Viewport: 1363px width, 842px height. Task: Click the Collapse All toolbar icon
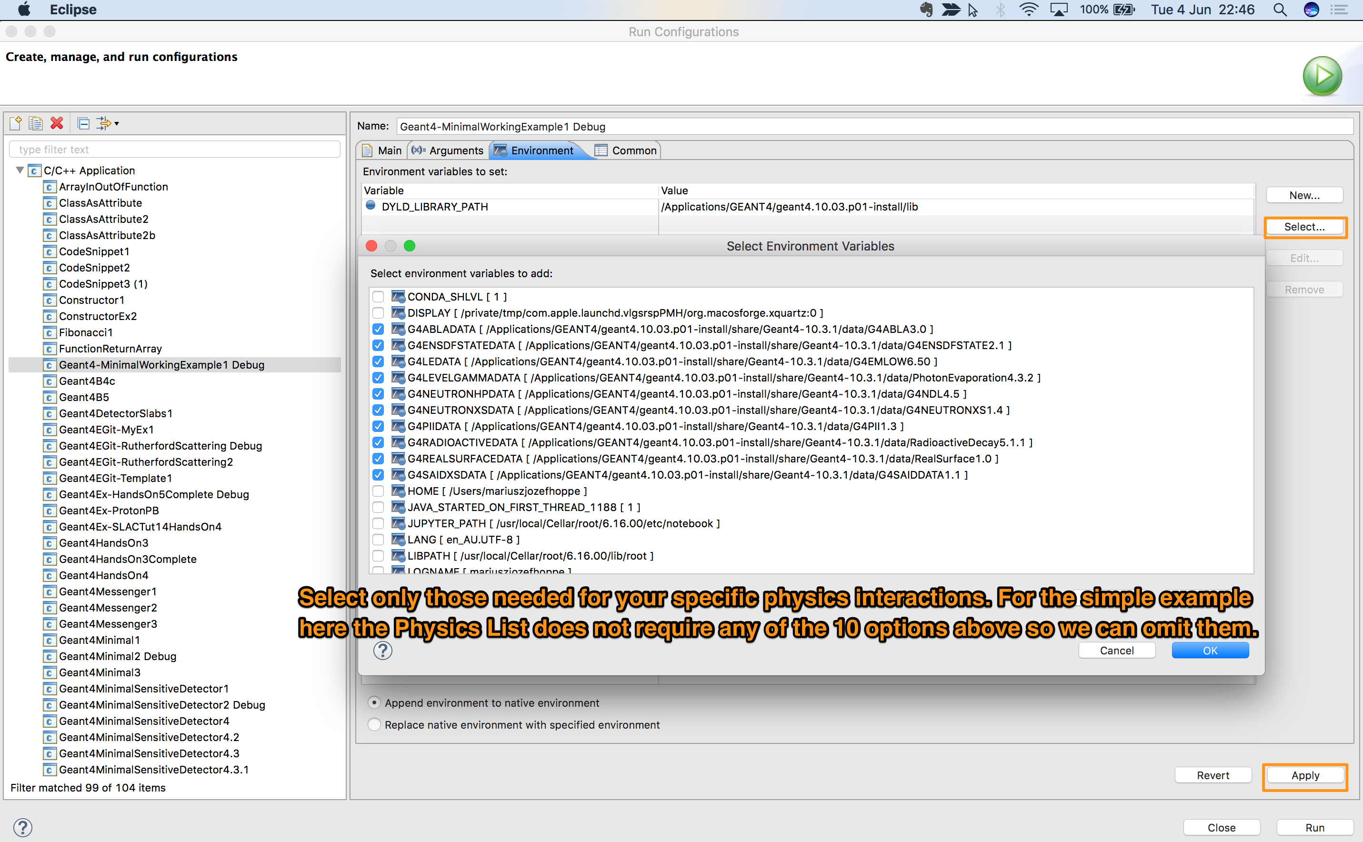(83, 123)
